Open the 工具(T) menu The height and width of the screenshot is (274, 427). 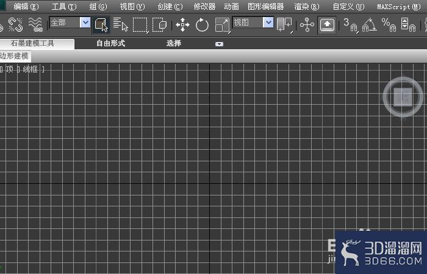pos(64,7)
